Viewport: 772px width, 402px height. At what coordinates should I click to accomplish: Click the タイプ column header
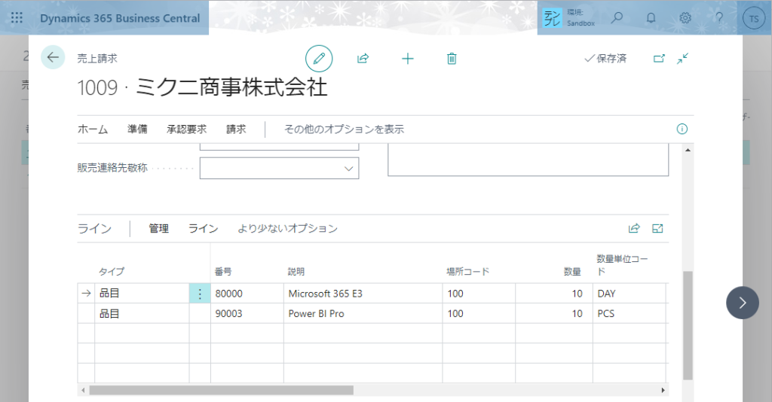click(112, 271)
